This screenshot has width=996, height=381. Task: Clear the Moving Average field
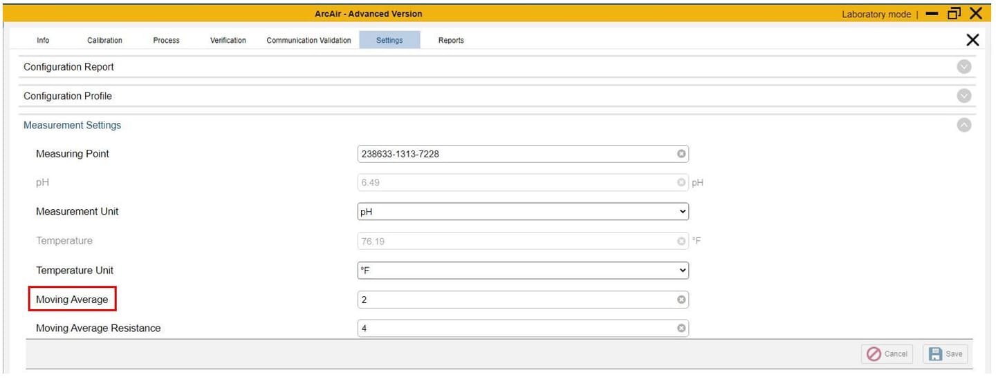point(681,300)
